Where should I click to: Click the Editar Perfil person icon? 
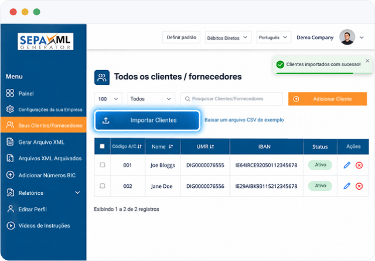(x=11, y=209)
